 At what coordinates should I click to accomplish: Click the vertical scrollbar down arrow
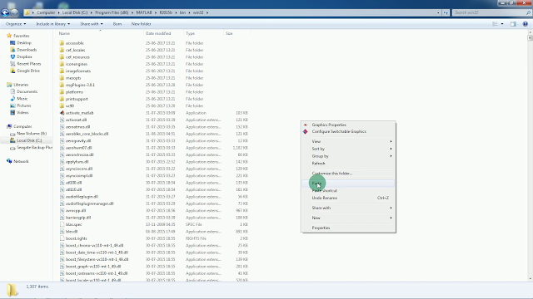tap(530, 279)
